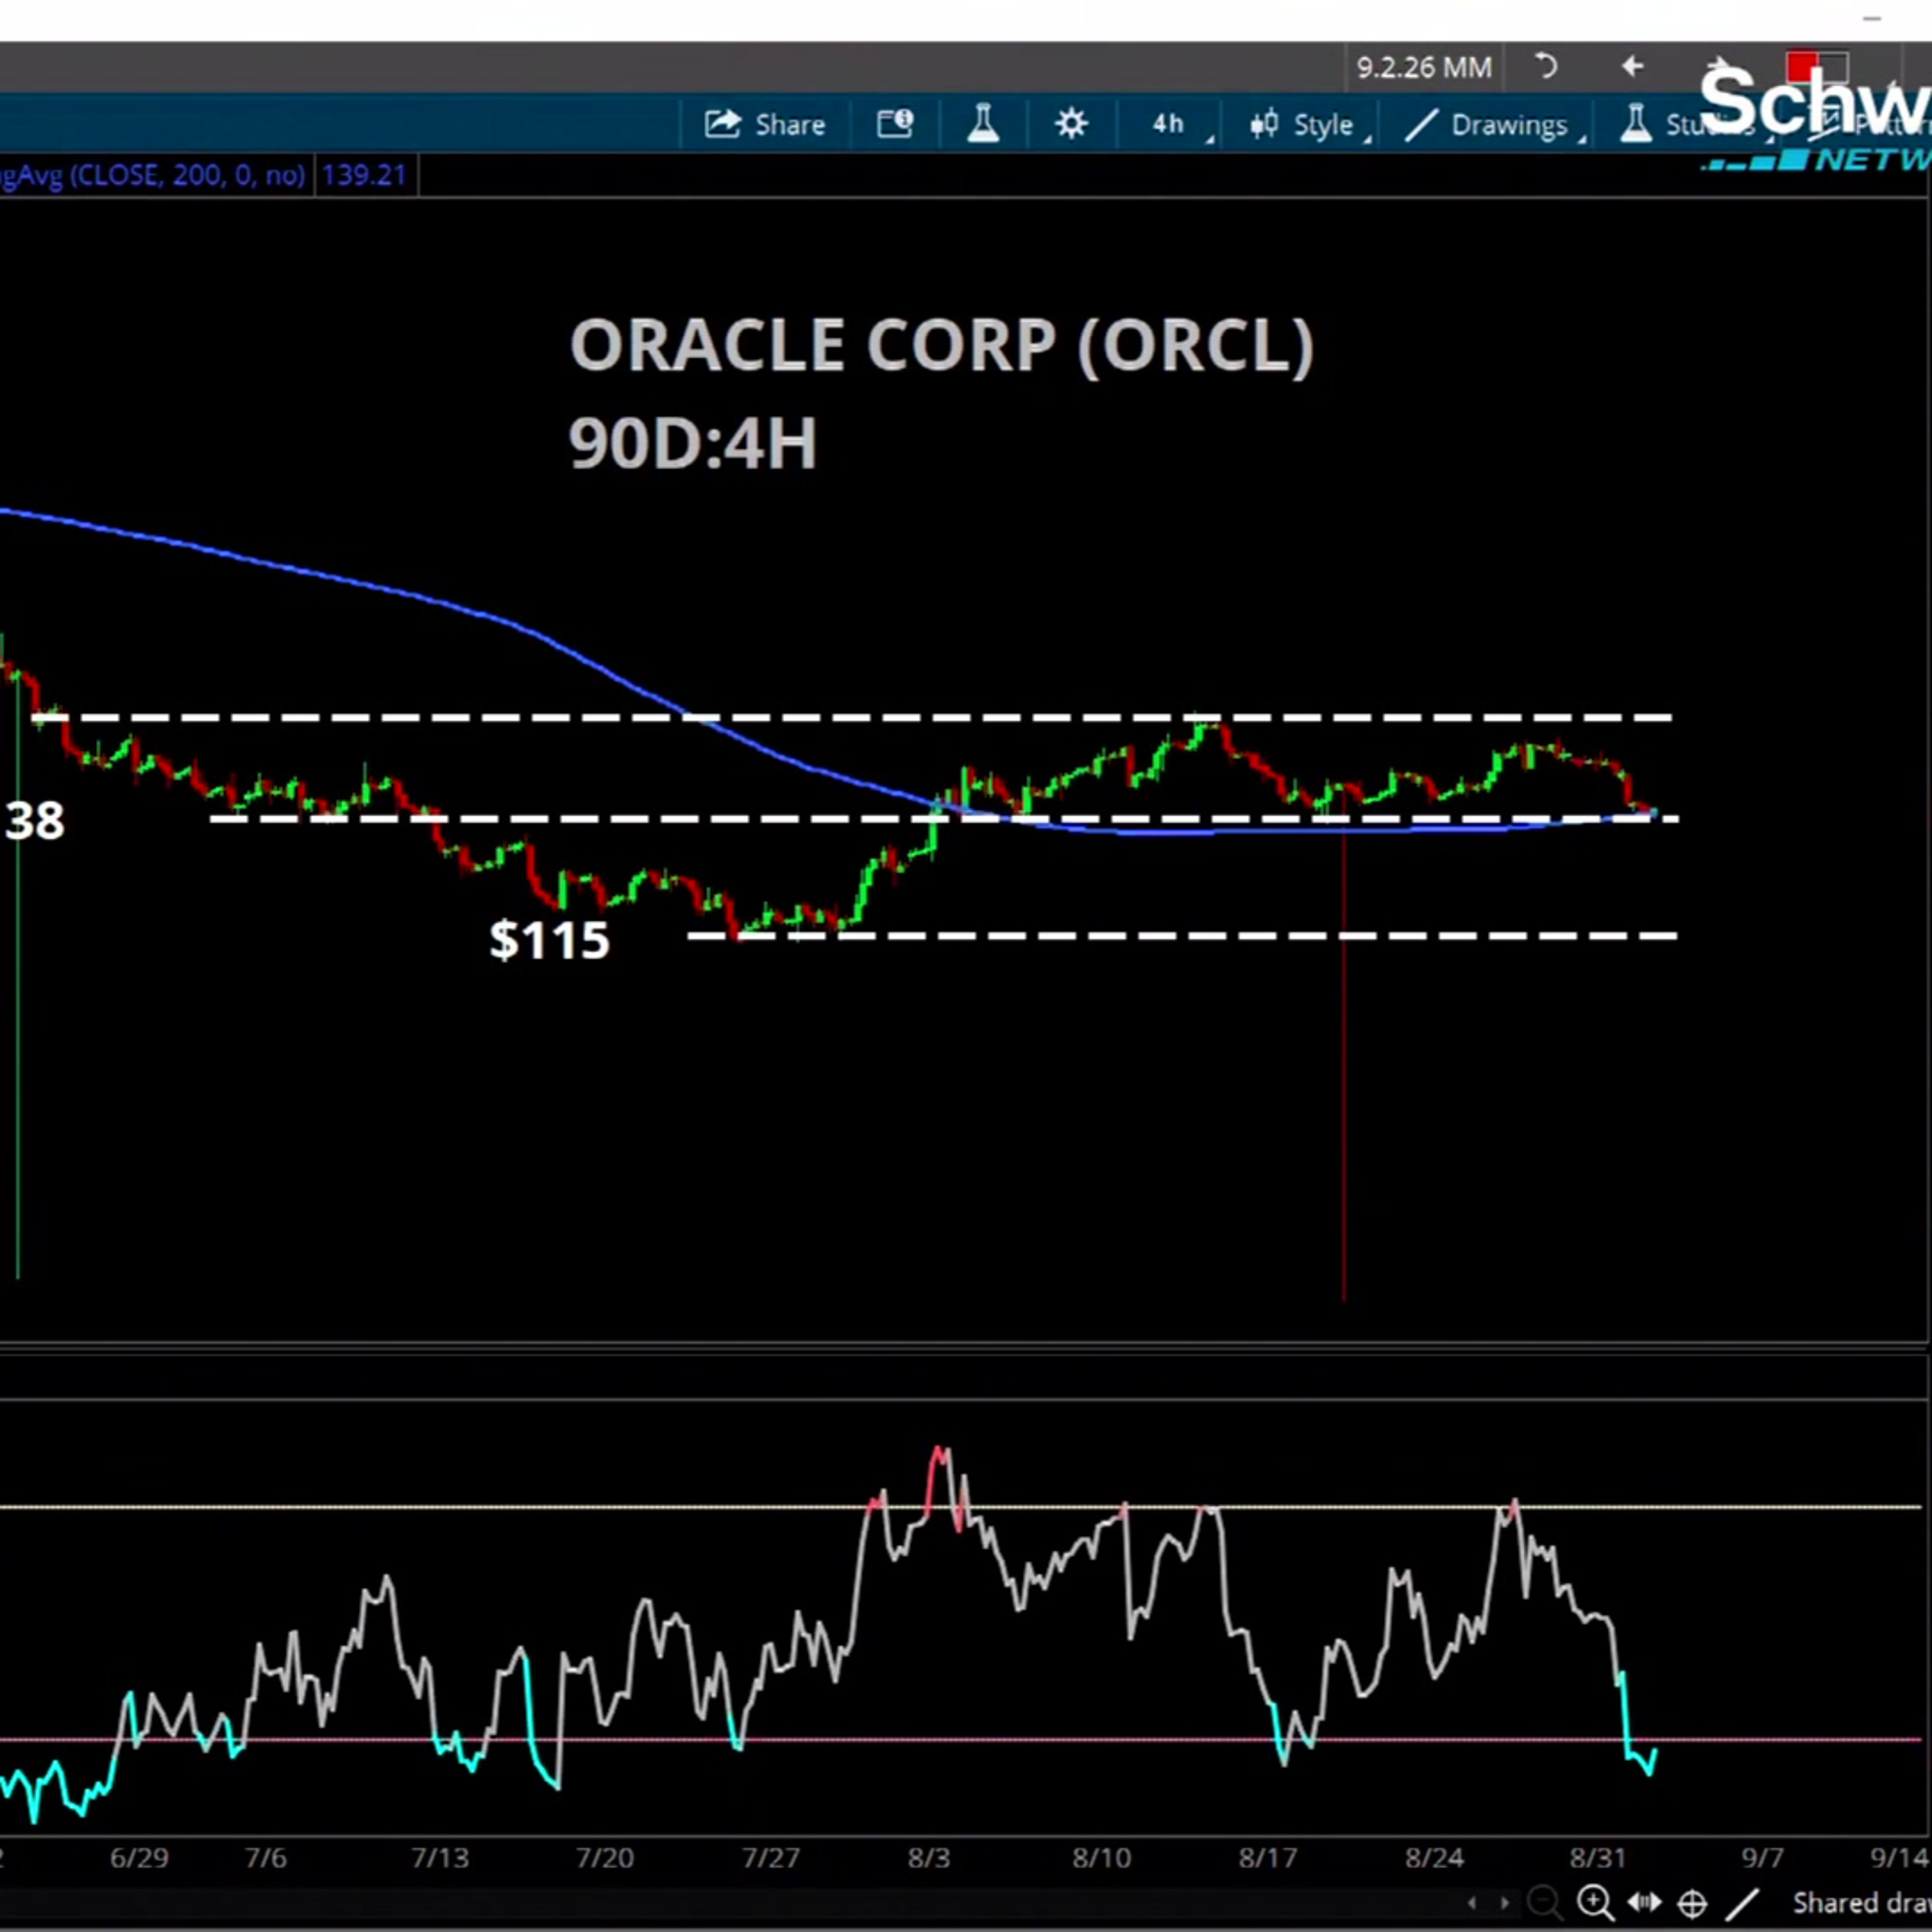Click the 7/13 date on time axis
1932x1932 pixels.
[x=440, y=1858]
